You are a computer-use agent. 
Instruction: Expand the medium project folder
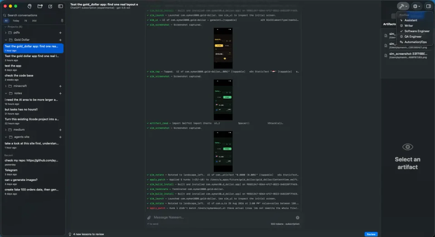click(x=5, y=129)
